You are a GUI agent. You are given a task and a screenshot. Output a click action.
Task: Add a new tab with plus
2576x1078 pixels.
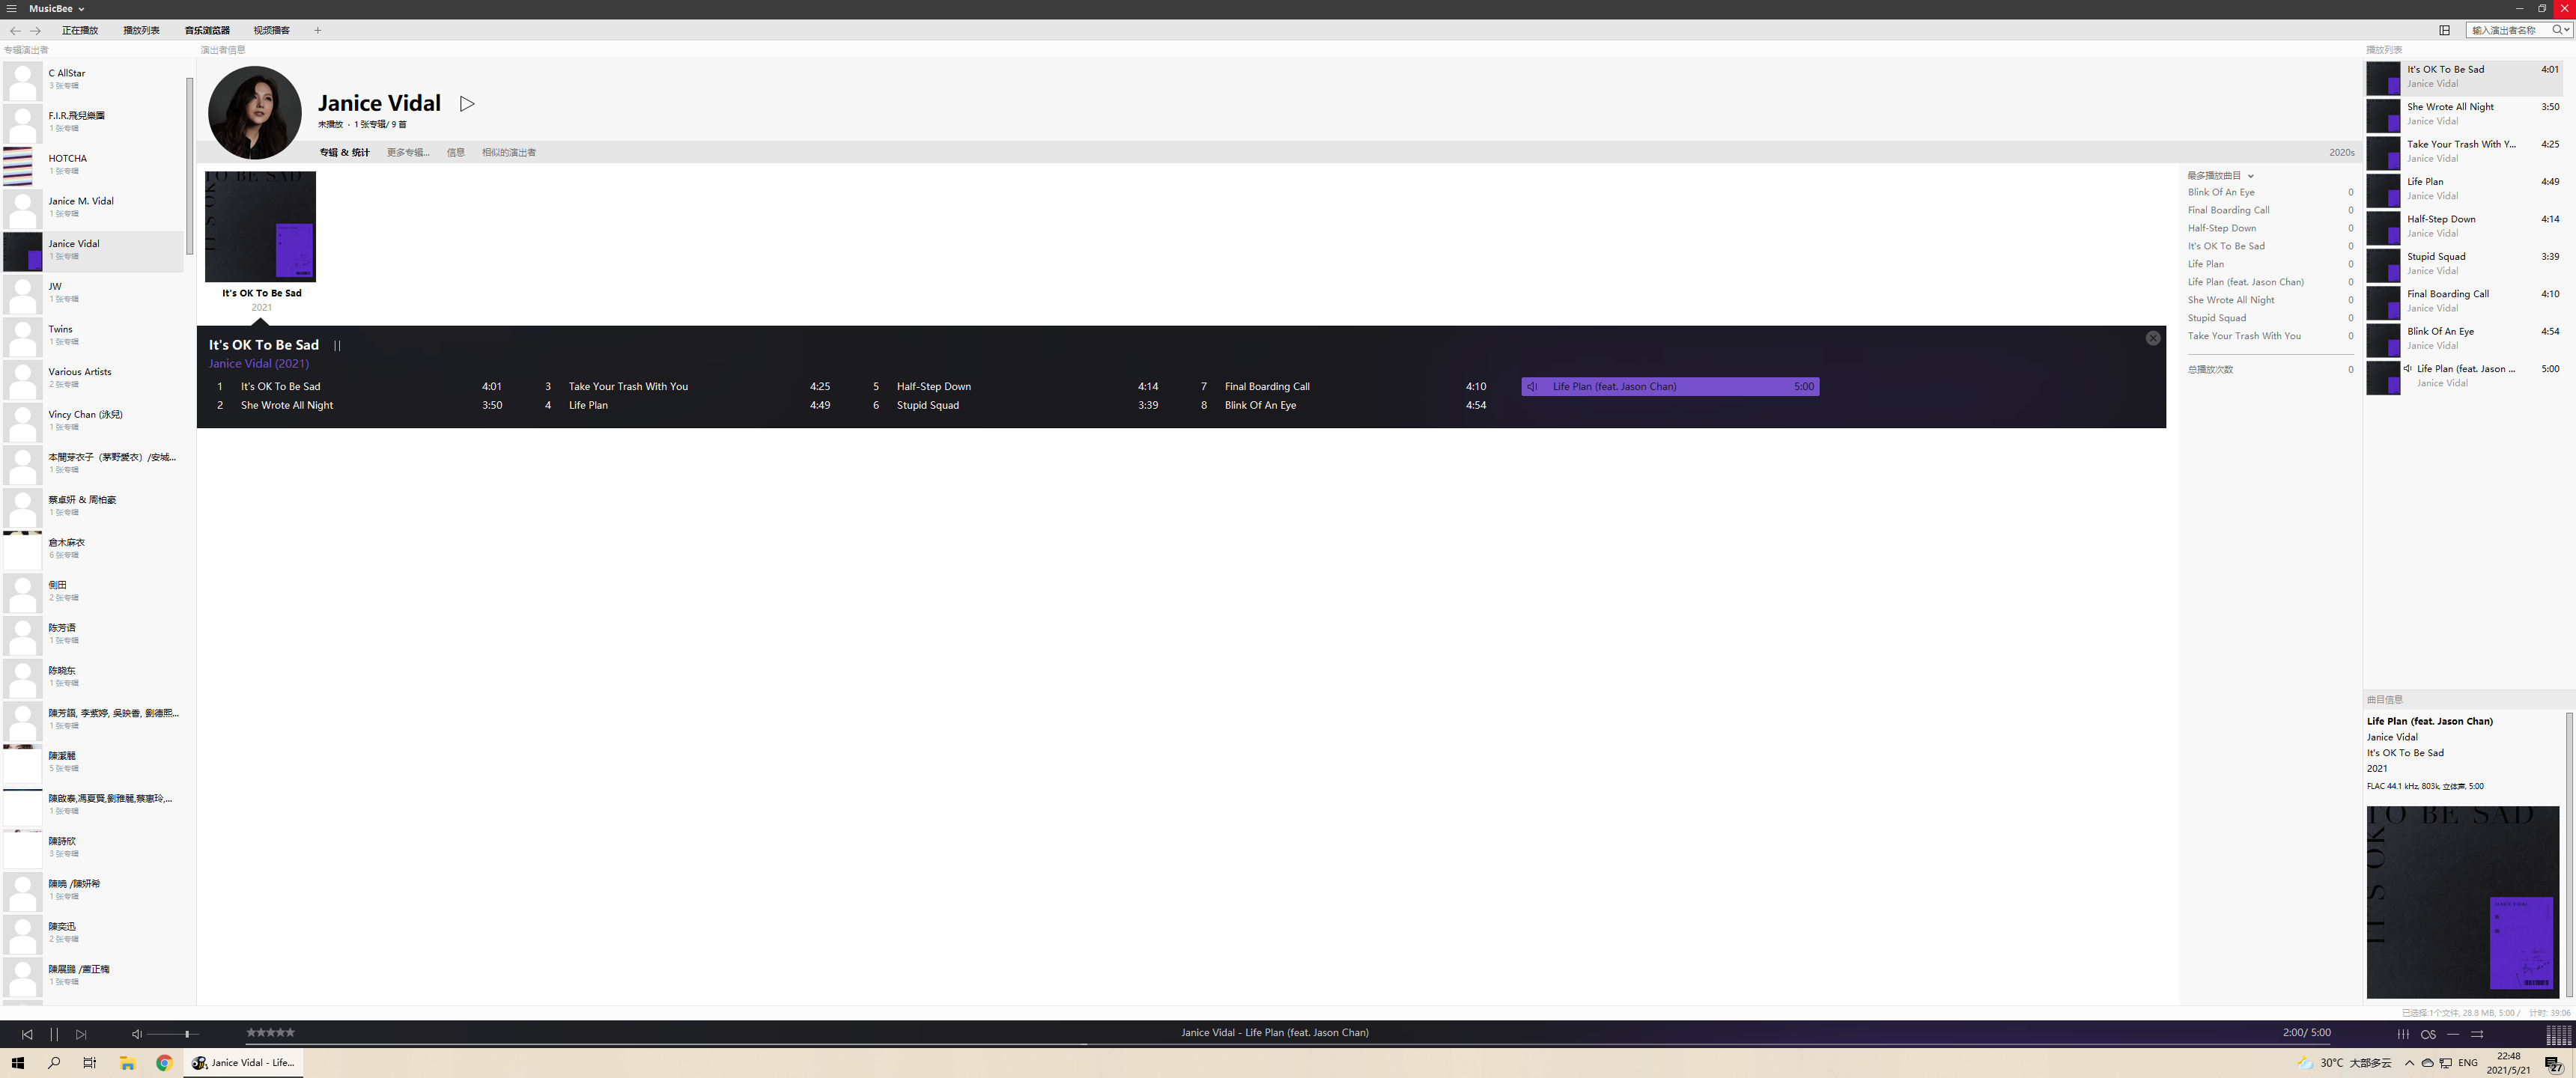click(318, 30)
